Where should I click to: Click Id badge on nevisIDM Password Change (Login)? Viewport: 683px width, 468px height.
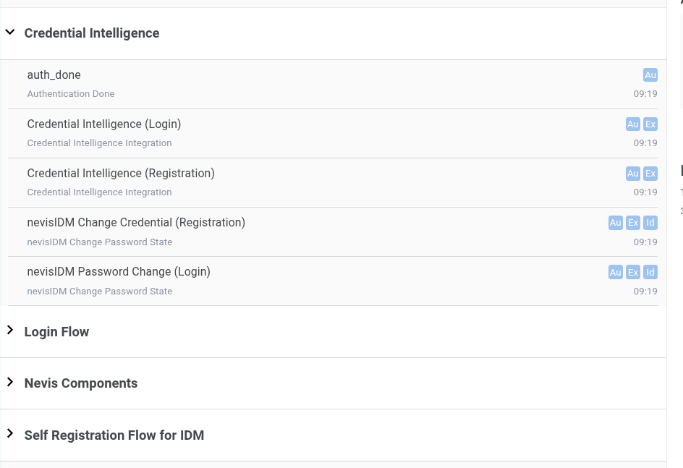coord(650,272)
